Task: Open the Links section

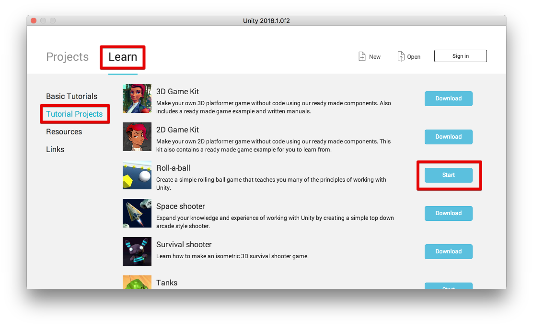Action: (55, 149)
